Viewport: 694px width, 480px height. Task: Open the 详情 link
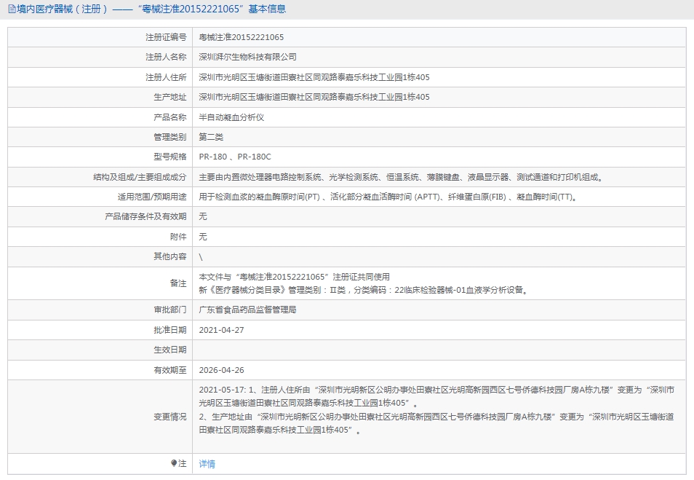(x=207, y=463)
